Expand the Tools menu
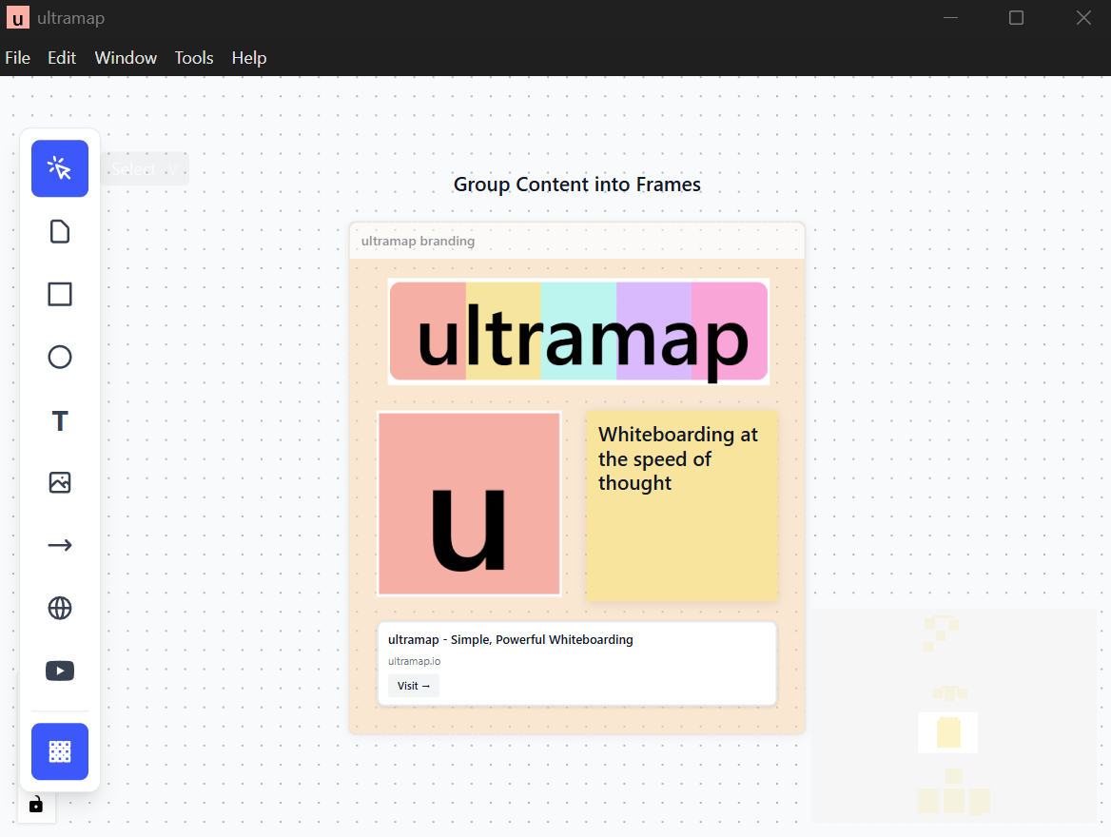 click(194, 58)
